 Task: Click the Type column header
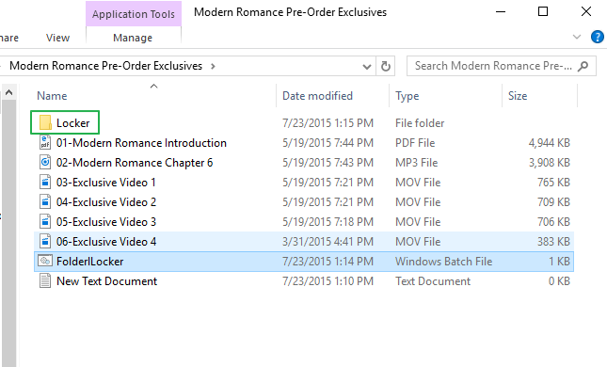coord(407,96)
